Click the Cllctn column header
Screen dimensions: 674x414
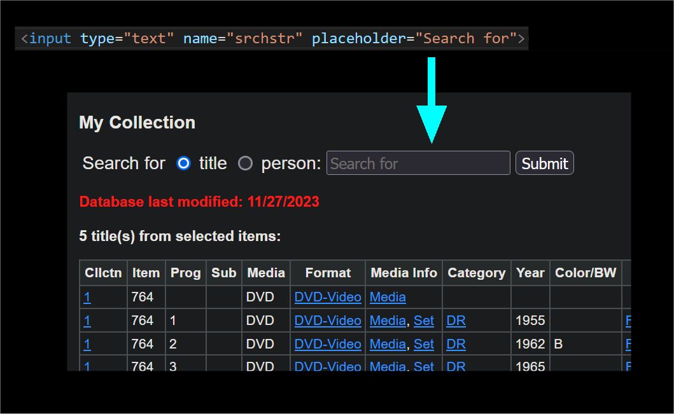tap(103, 273)
